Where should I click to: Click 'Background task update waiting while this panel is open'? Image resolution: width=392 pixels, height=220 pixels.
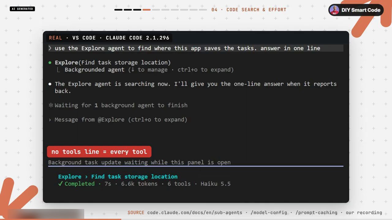pos(139,162)
